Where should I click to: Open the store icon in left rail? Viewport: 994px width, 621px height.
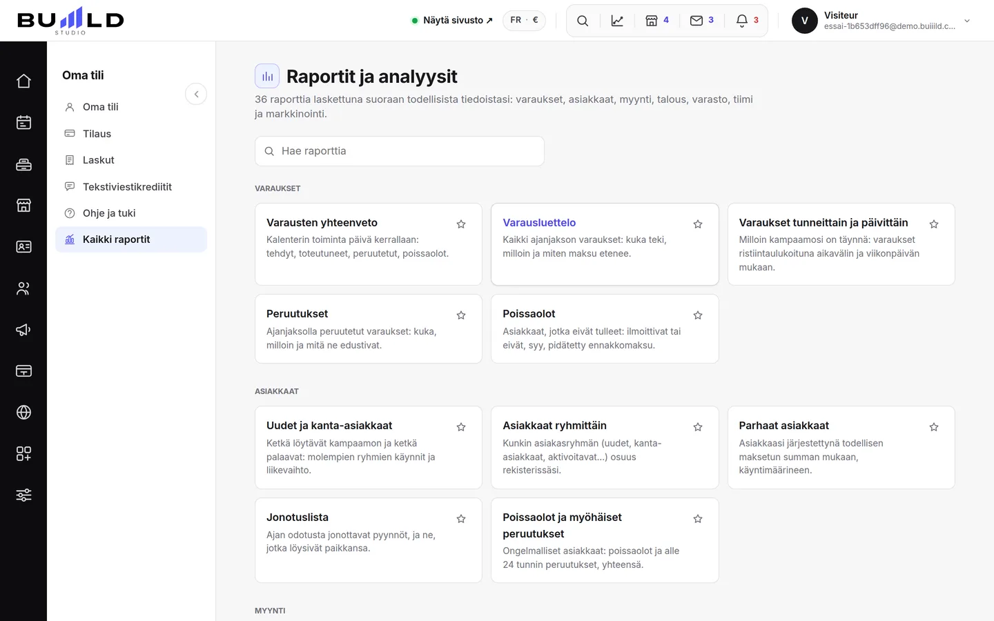click(23, 206)
